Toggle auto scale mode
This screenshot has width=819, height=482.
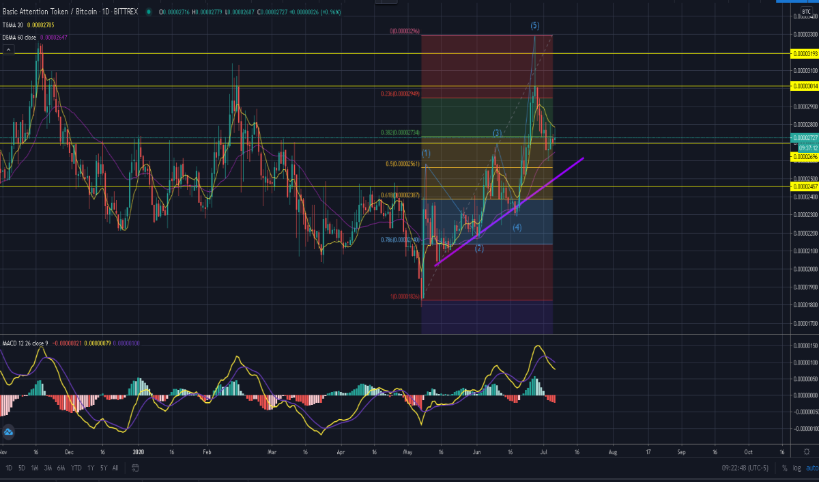coord(811,468)
